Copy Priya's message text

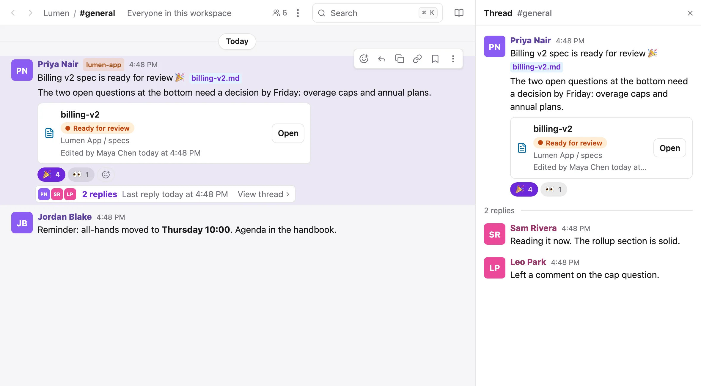(400, 59)
